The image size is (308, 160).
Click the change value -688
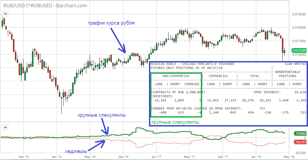163,112
